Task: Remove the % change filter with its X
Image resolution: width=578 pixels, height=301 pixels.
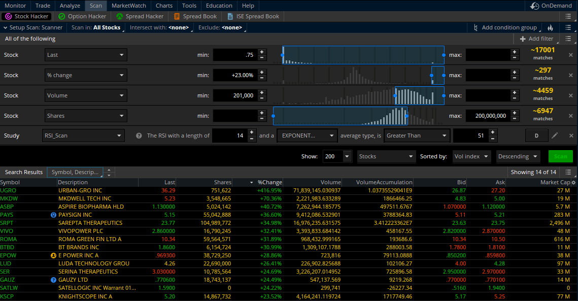Action: click(x=570, y=75)
